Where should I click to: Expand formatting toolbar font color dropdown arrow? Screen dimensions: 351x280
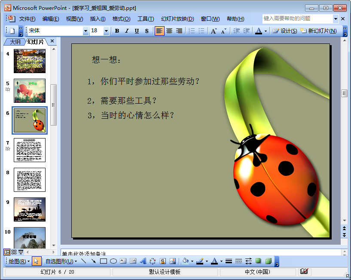point(266,31)
